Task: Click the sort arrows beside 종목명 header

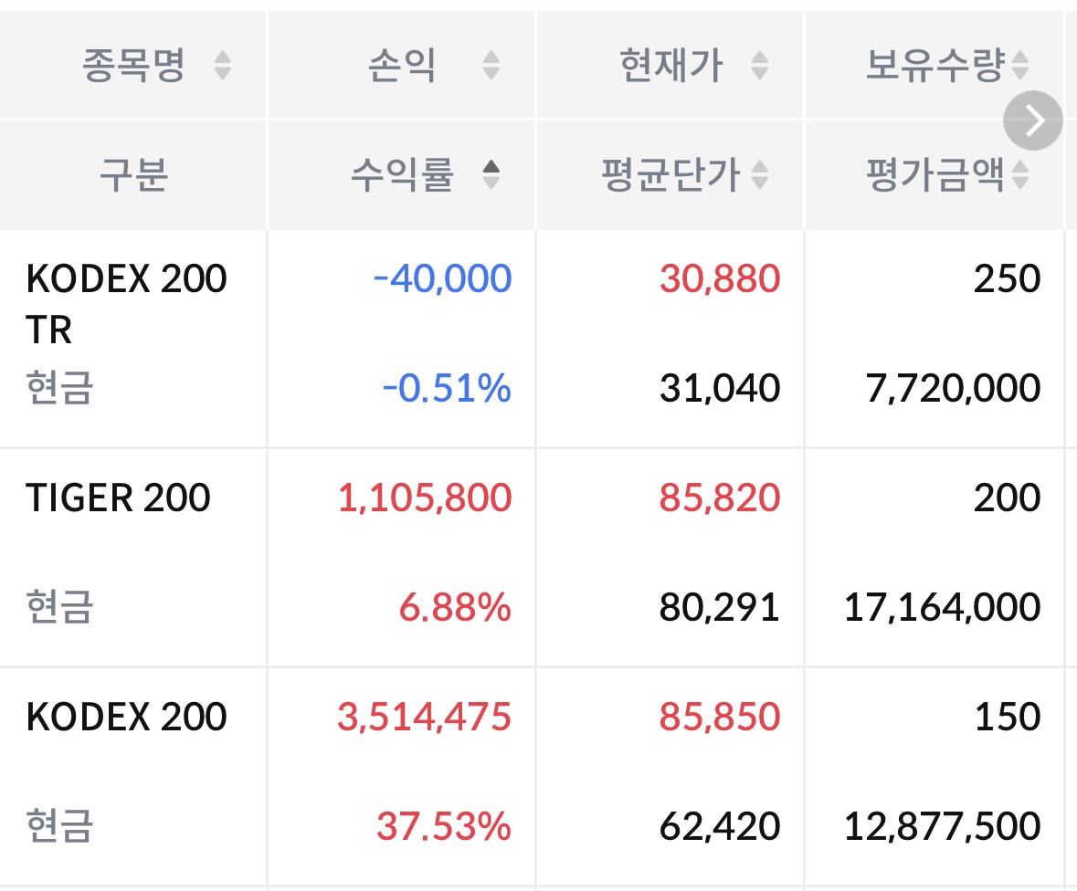Action: tap(223, 66)
